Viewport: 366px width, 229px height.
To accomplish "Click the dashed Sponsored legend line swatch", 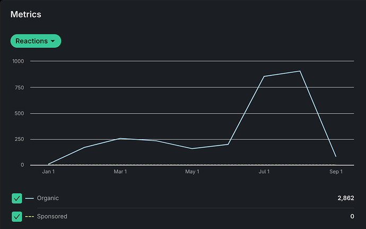I will tap(29, 217).
